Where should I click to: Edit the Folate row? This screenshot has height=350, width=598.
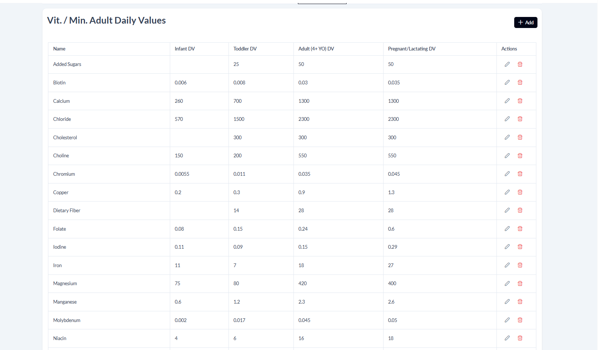click(x=507, y=229)
